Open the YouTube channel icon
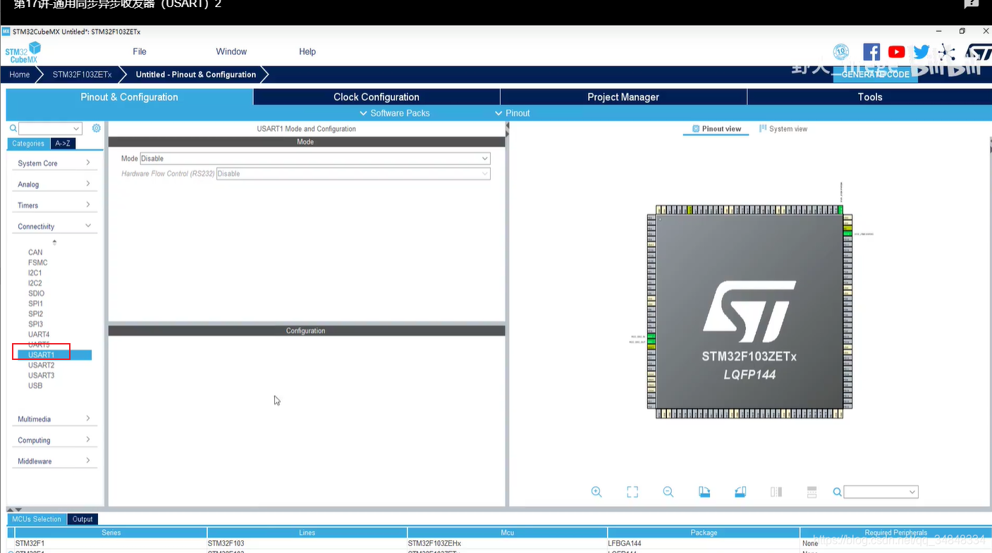The height and width of the screenshot is (553, 992). coord(897,51)
